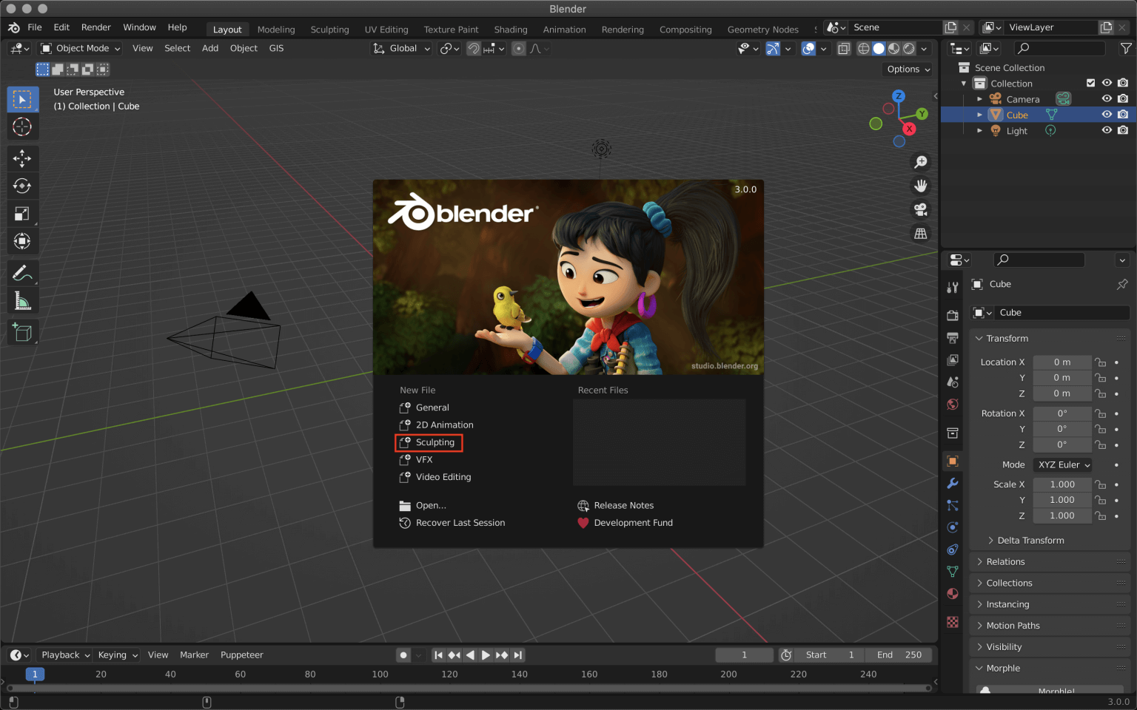This screenshot has height=710, width=1137.
Task: Uncheck the Collection checkbox in the outliner
Action: [1090, 83]
